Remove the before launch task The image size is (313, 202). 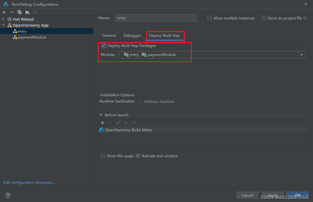coord(110,123)
